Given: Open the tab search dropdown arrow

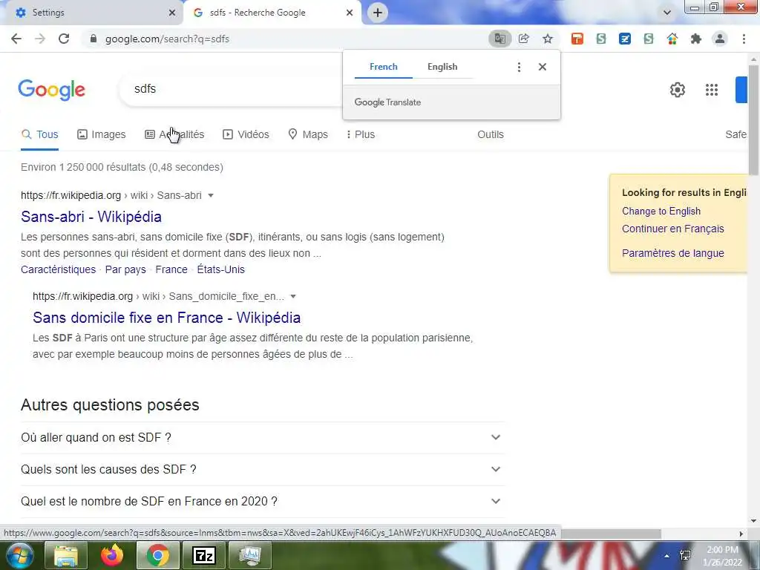Looking at the screenshot, I should pos(667,13).
